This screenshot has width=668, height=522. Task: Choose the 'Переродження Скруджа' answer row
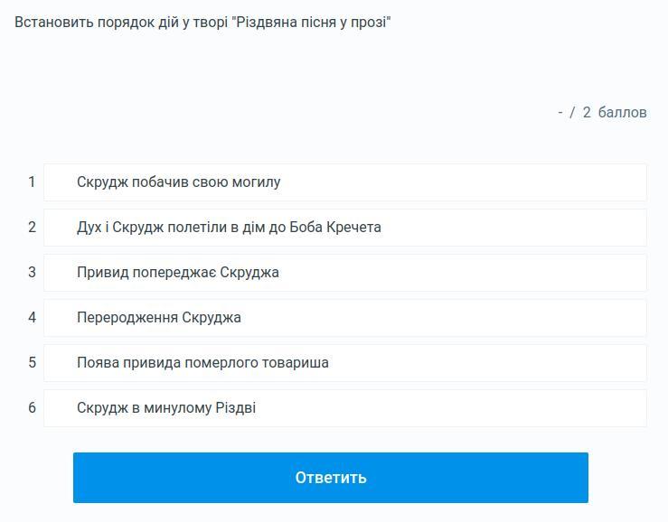[345, 318]
